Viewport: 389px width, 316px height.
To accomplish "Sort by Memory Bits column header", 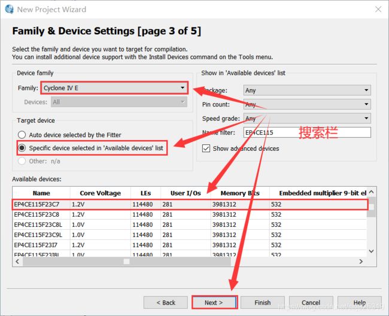I will click(x=240, y=193).
